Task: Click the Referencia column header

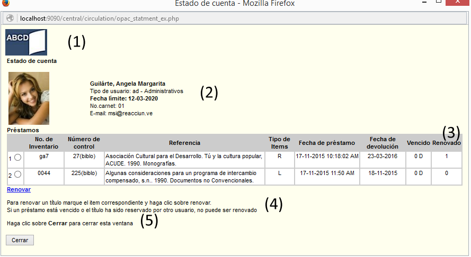Action: pyautogui.click(x=184, y=143)
